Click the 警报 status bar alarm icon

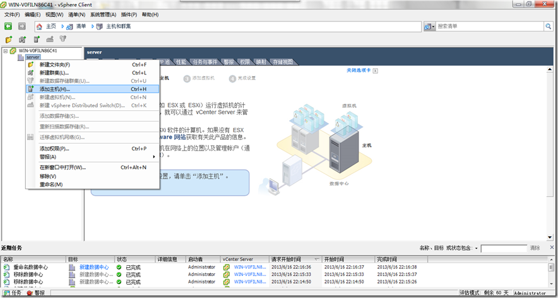click(29, 293)
